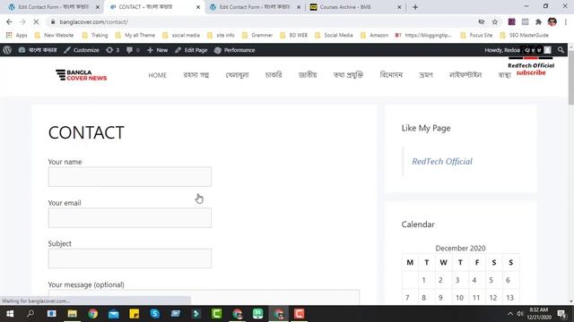The width and height of the screenshot is (574, 322).
Task: Open a new browser tab
Action: pos(415,7)
